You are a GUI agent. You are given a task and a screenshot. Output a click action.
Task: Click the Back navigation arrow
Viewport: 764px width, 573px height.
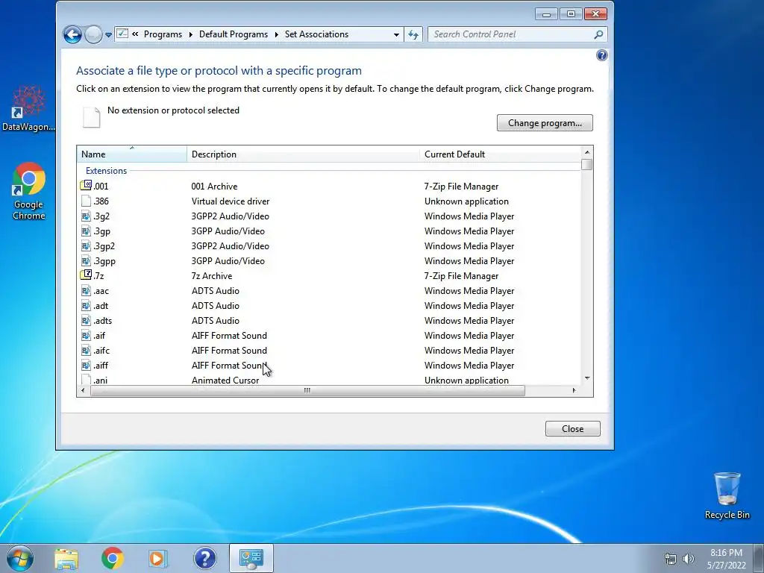pos(72,34)
